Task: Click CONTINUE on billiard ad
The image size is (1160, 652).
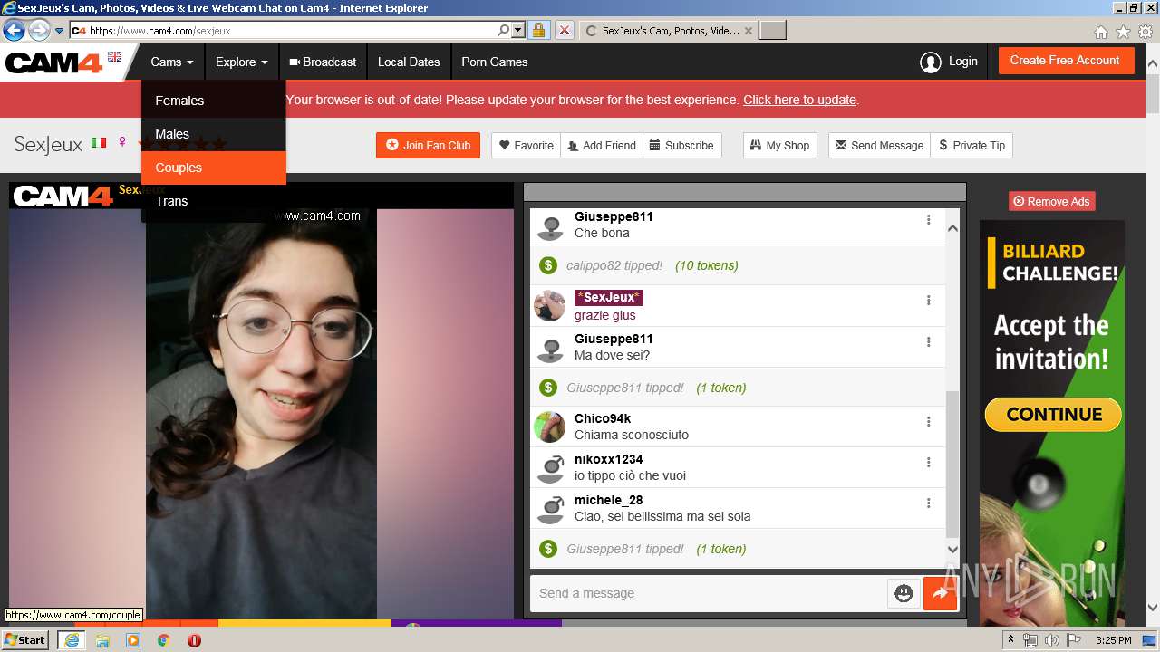Action: click(1053, 414)
